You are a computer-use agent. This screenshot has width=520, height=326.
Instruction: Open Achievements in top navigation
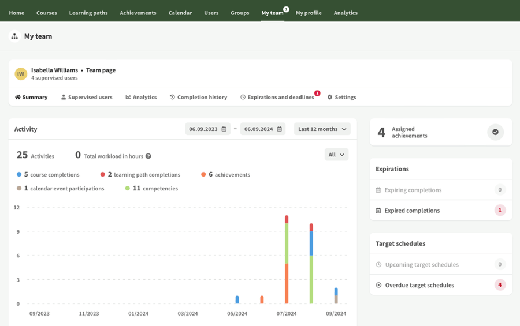click(138, 13)
